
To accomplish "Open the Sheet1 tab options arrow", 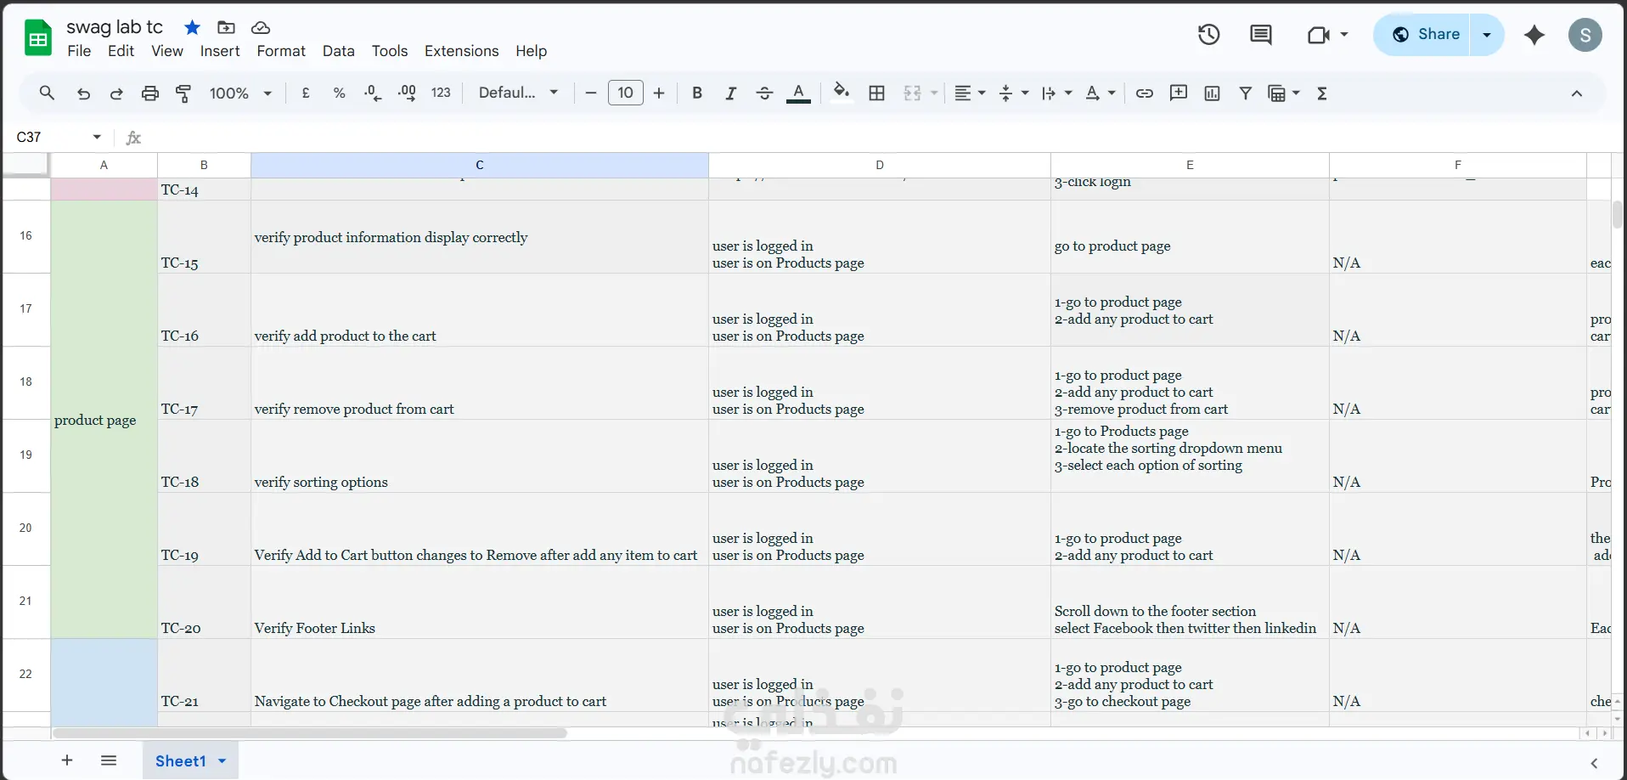I will tap(222, 761).
